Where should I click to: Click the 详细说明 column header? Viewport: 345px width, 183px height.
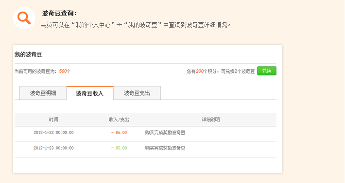tap(211, 120)
